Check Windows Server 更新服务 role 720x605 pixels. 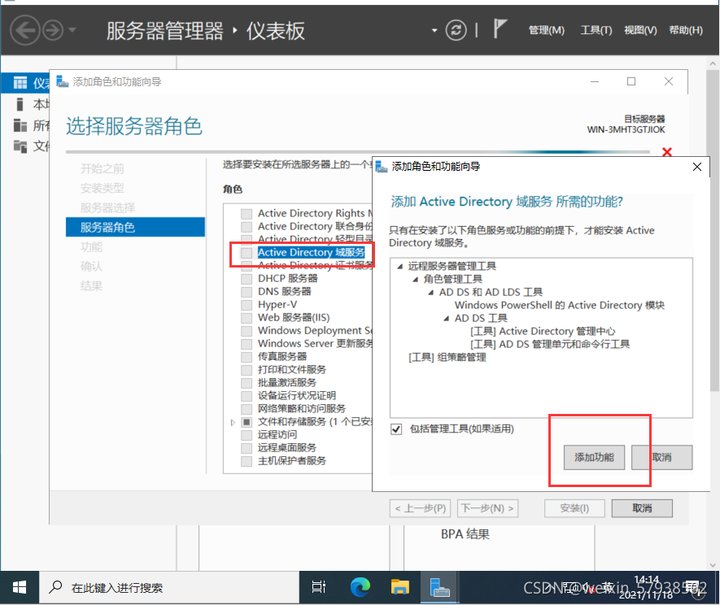[247, 344]
